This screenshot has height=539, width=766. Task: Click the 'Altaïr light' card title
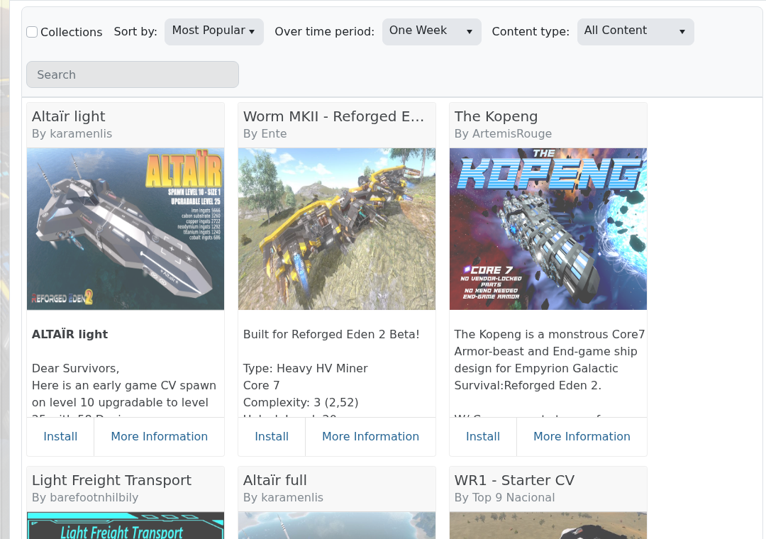[x=68, y=116]
